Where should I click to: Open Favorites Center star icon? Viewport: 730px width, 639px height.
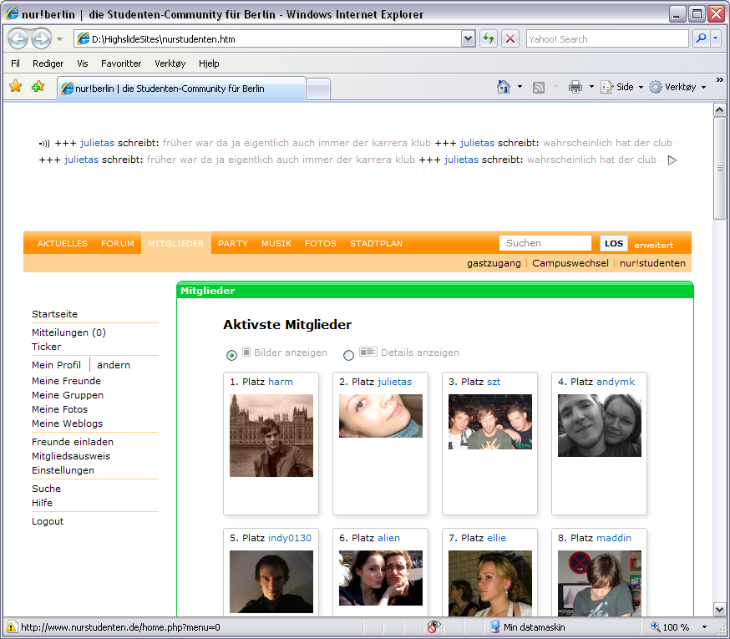point(15,86)
